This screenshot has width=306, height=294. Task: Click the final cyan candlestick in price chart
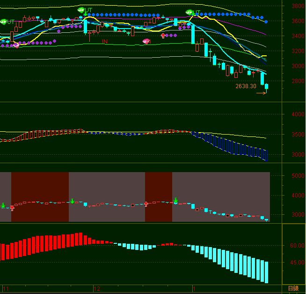[266, 88]
